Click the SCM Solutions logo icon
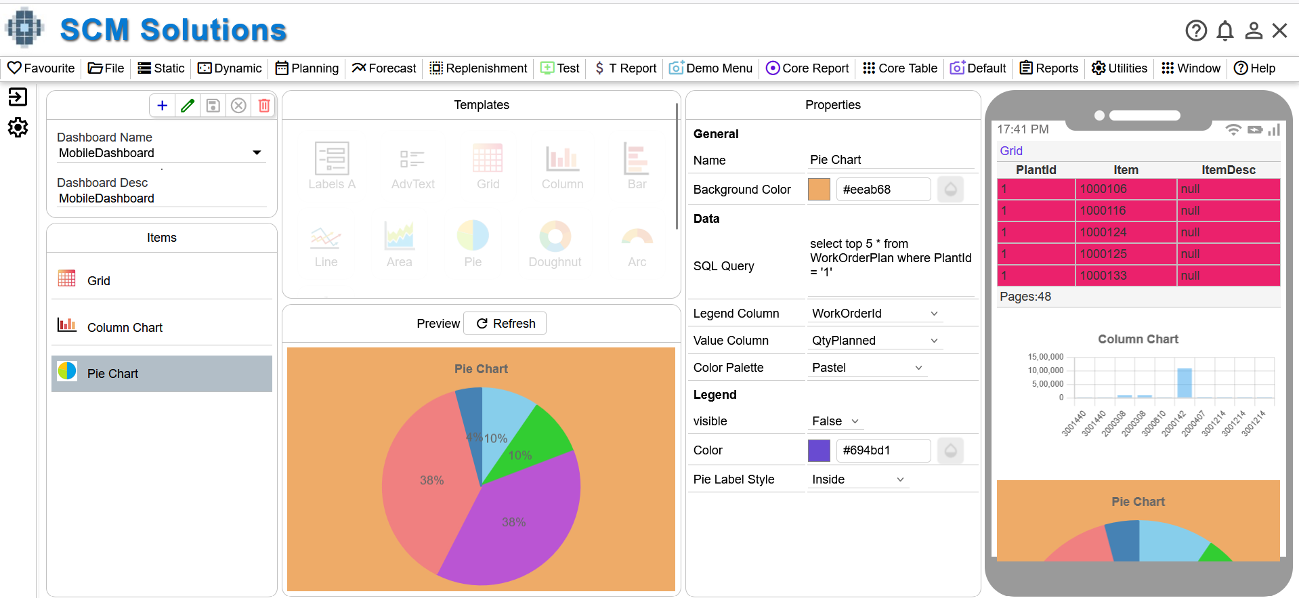This screenshot has width=1299, height=598. 24,28
